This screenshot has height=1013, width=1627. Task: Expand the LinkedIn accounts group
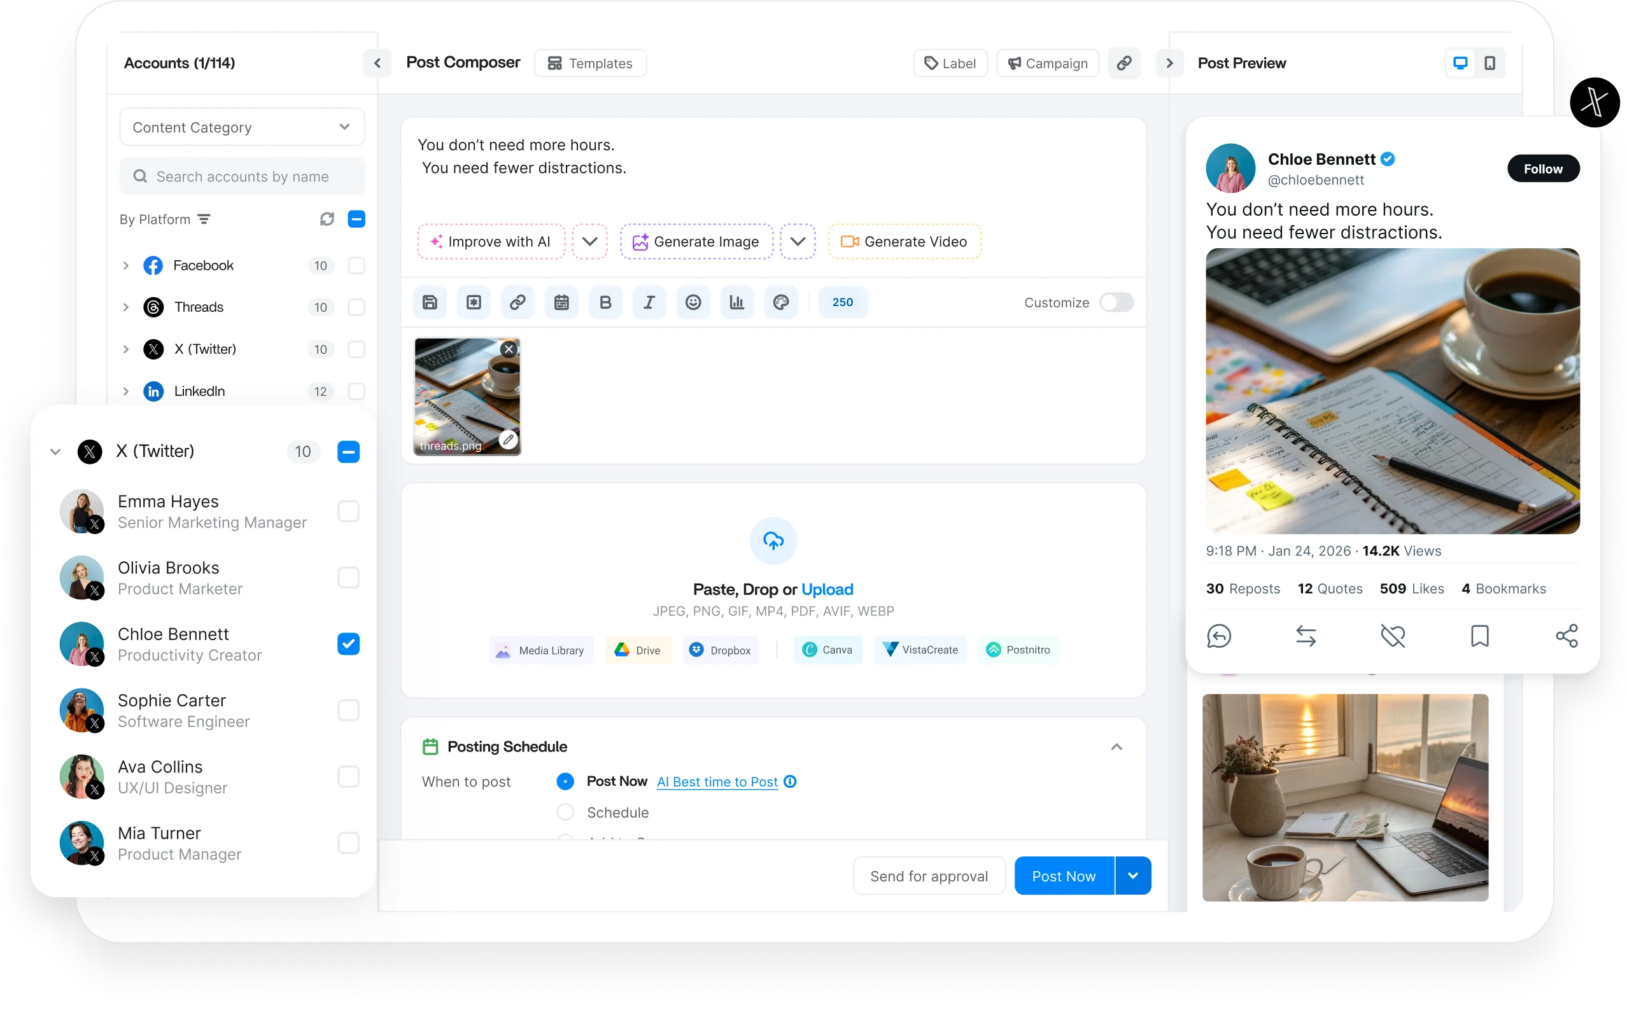pyautogui.click(x=125, y=391)
